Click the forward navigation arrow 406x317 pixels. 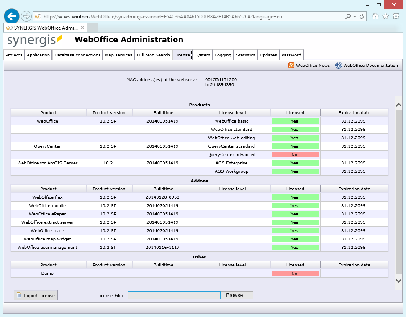[x=26, y=16]
